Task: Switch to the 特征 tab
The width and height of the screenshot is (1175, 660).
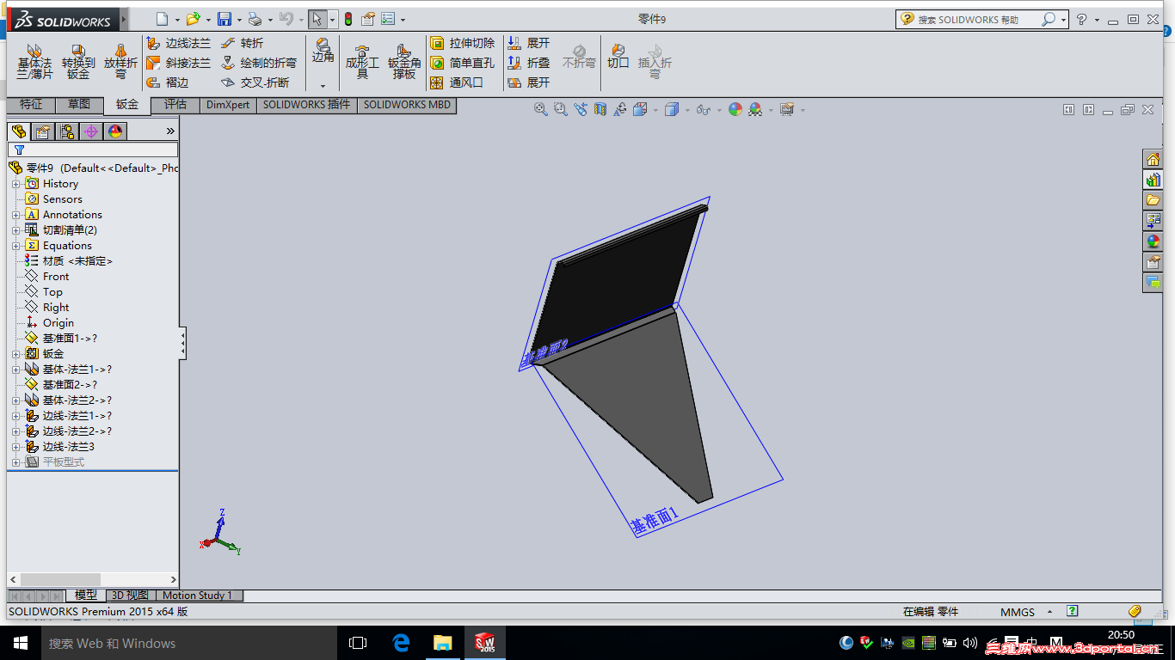Action: click(x=31, y=104)
